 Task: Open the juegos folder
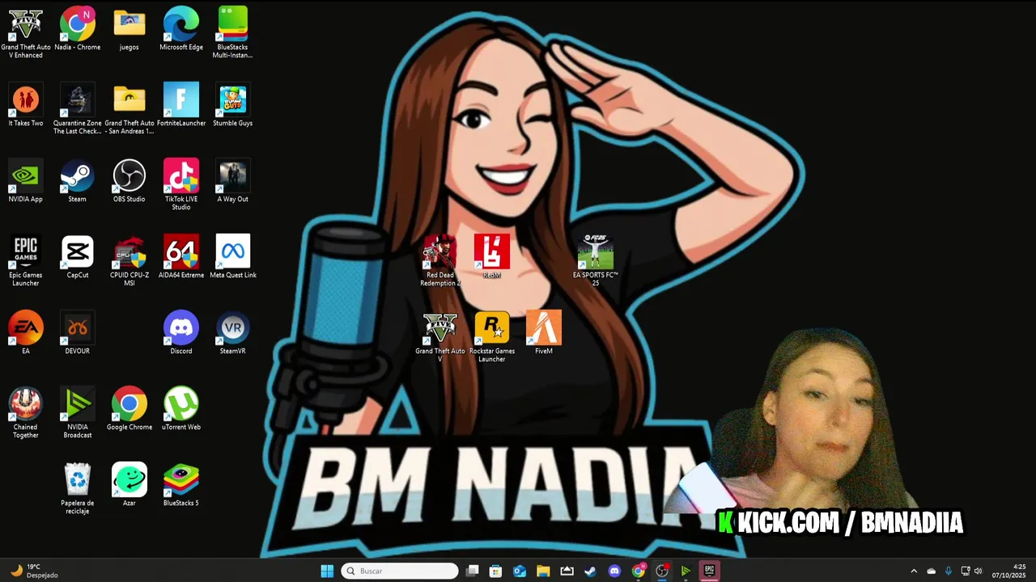tap(129, 30)
